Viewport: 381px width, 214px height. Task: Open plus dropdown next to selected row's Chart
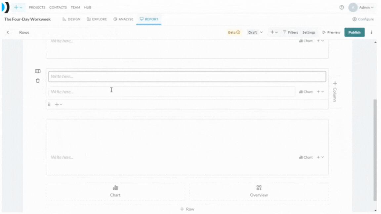coord(320,92)
